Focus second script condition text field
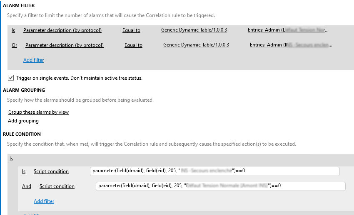Screen dimensions: 354x215 [x=221, y=186]
